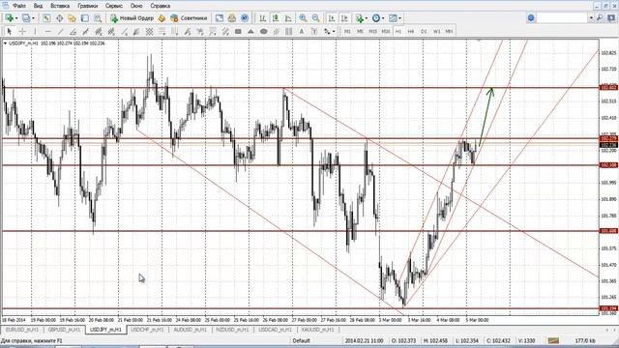
Task: Select the crosshair tool
Action: coord(22,31)
